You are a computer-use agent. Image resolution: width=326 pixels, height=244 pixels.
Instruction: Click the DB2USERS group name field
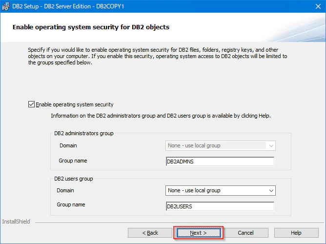click(x=220, y=206)
